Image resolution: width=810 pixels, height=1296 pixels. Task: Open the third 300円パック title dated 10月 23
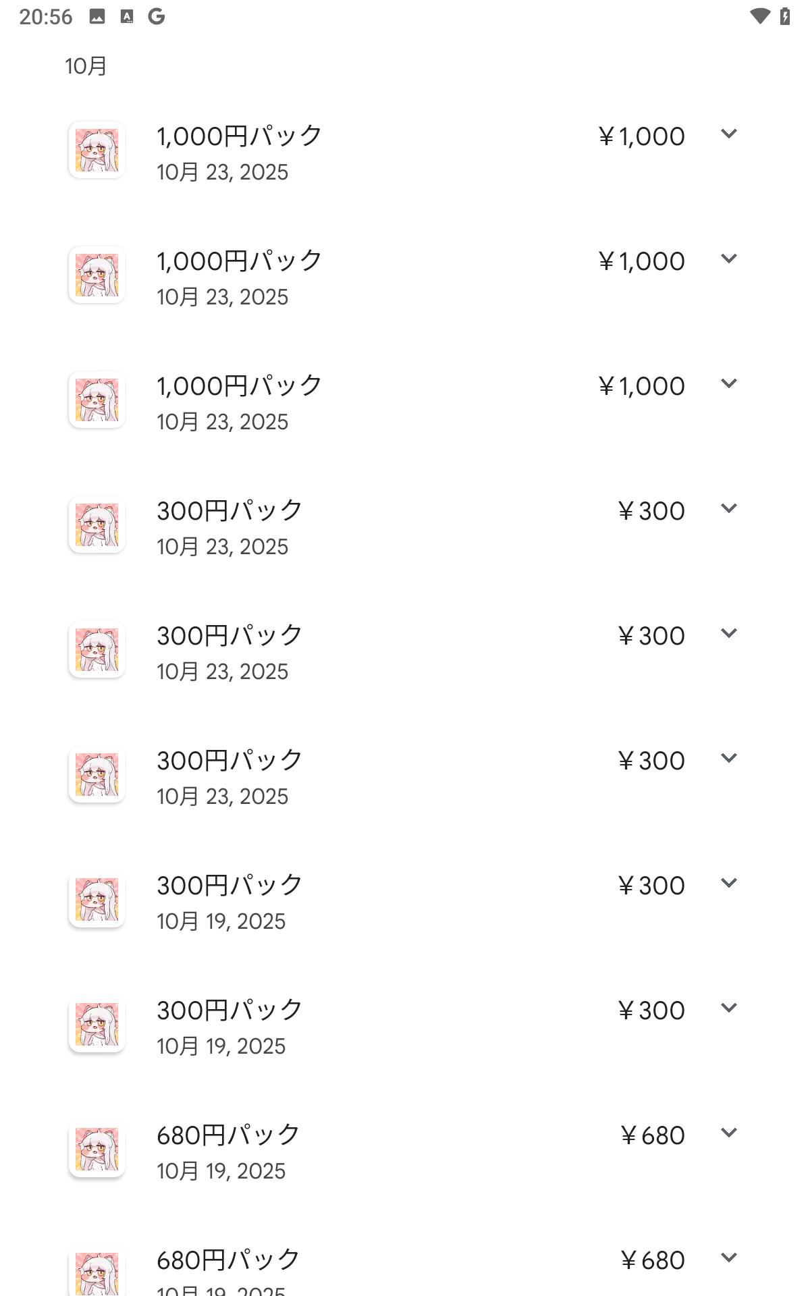pyautogui.click(x=230, y=761)
